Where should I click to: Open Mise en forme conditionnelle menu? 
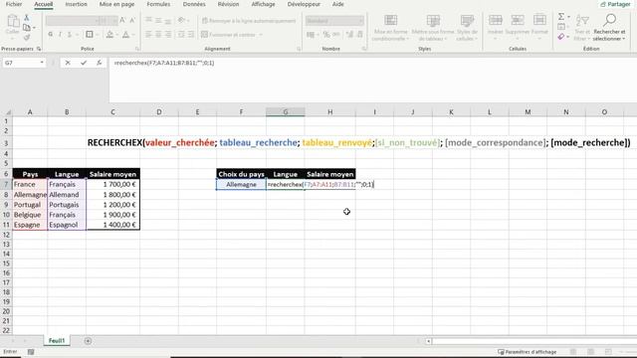[x=391, y=28]
